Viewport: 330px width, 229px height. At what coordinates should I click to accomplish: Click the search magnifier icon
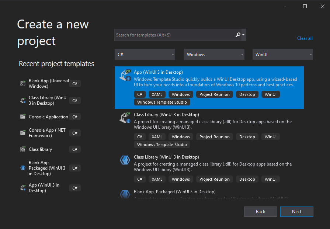[x=238, y=35]
